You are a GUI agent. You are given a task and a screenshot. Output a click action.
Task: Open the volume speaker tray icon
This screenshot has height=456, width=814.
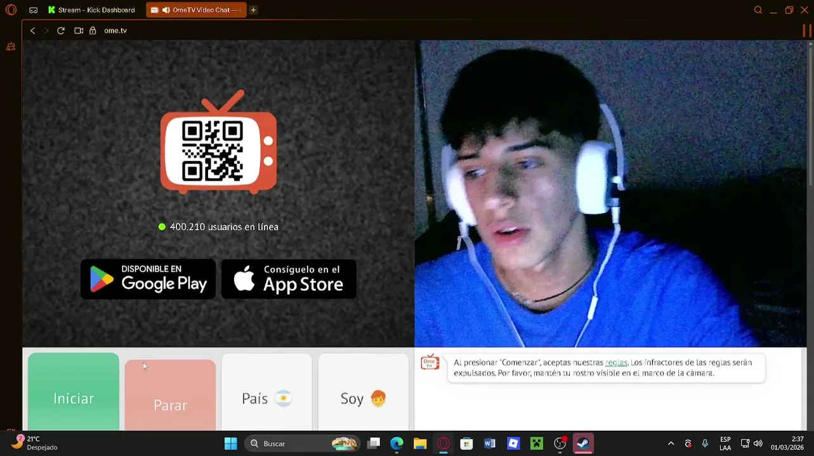coord(758,443)
